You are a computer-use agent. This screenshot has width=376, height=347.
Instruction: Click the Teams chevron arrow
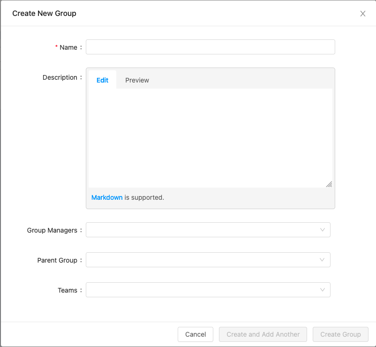[x=322, y=290]
